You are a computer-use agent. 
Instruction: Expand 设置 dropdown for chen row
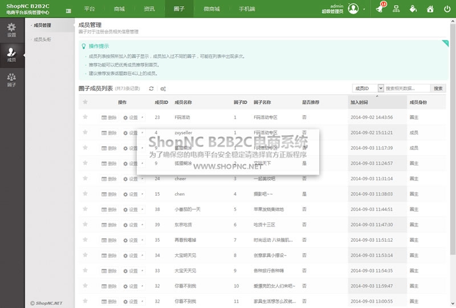coord(142,194)
